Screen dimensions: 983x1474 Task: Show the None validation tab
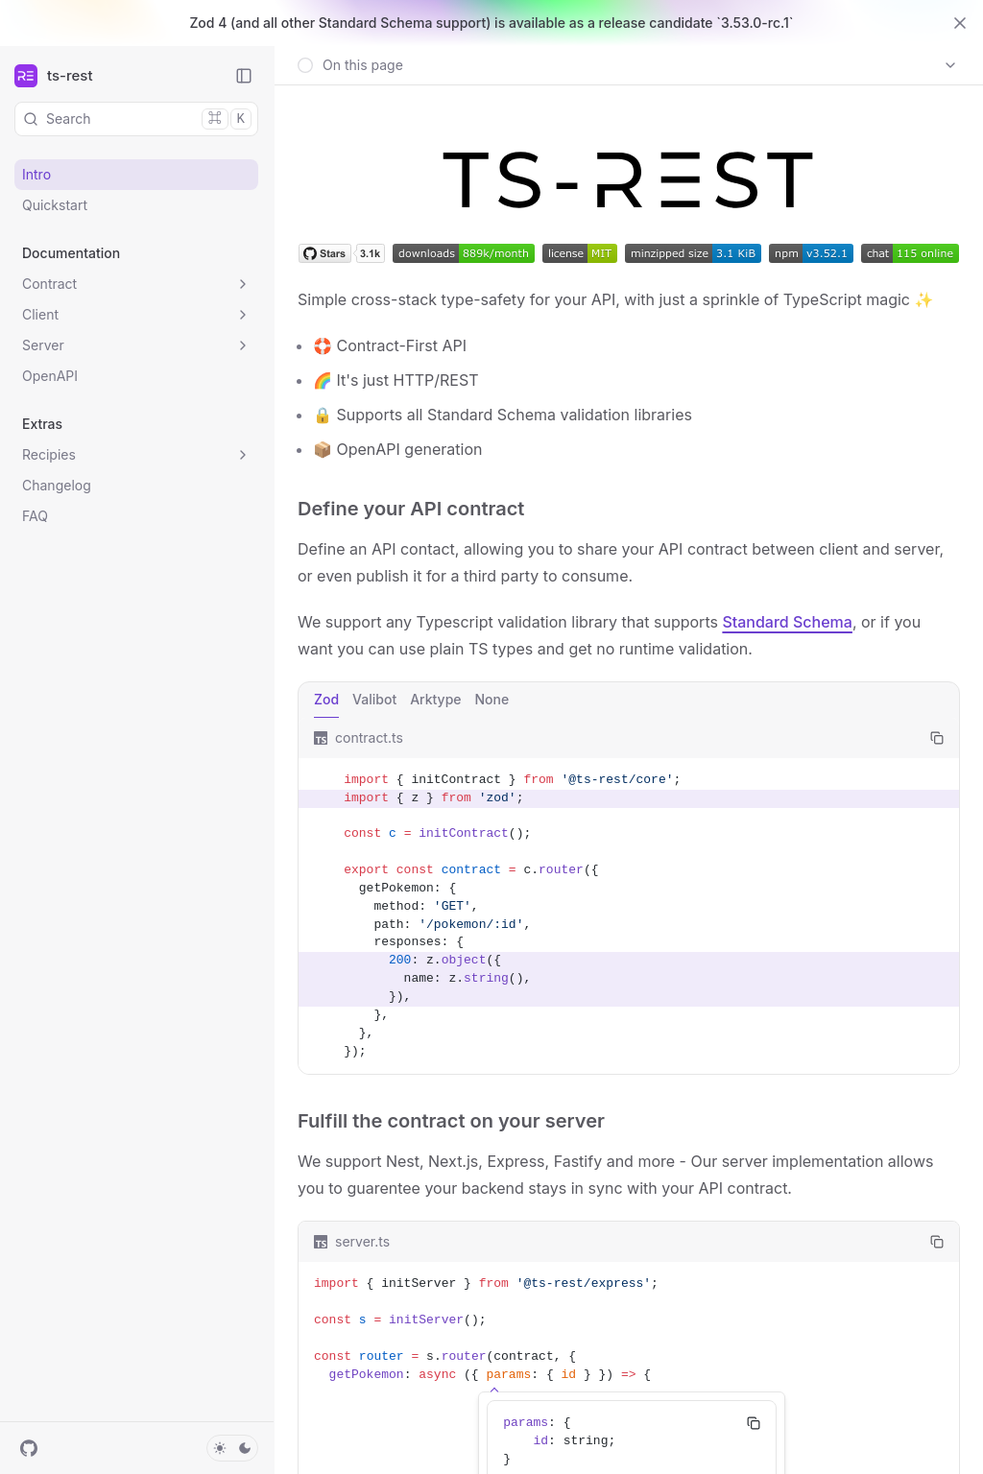pyautogui.click(x=491, y=700)
